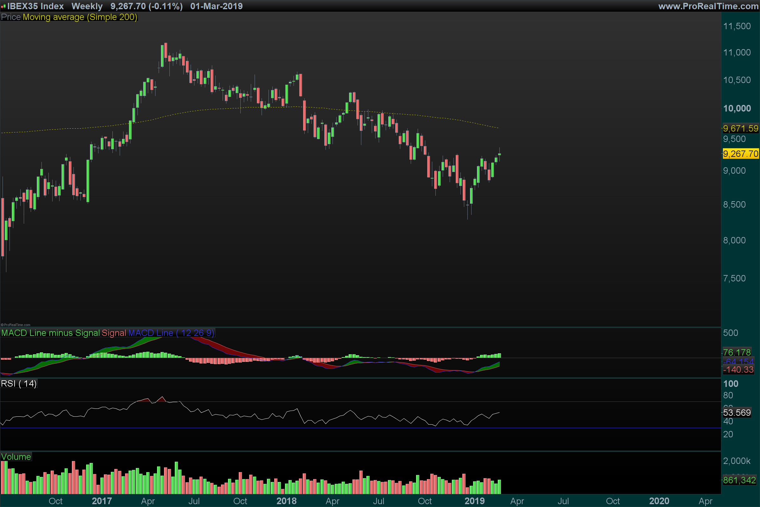Click the 2019 year marker on time axis
Viewport: 760px width, 507px height.
[474, 501]
